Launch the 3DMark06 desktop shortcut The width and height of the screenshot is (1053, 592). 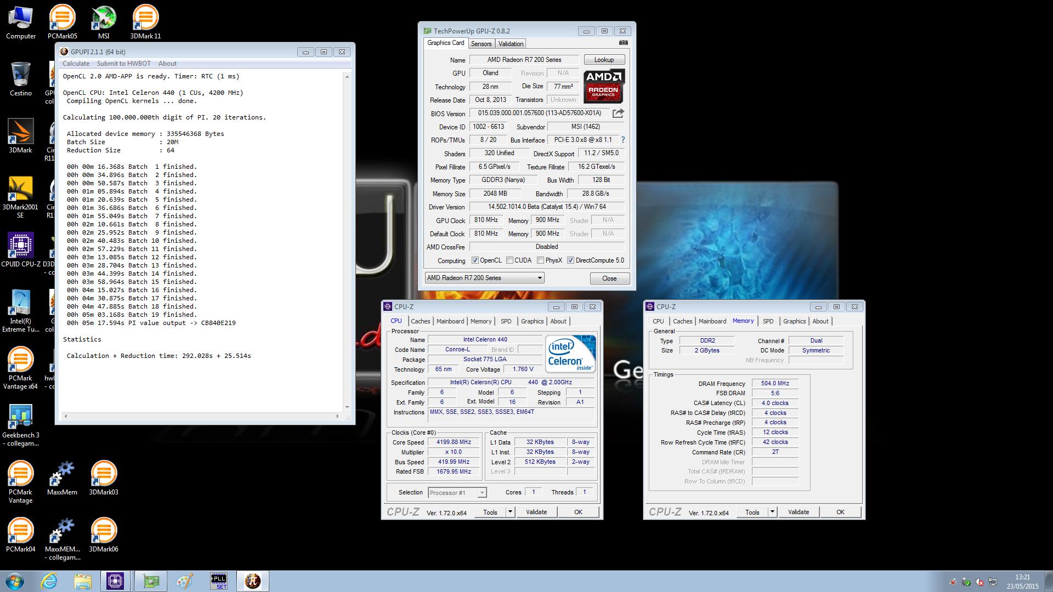[104, 536]
